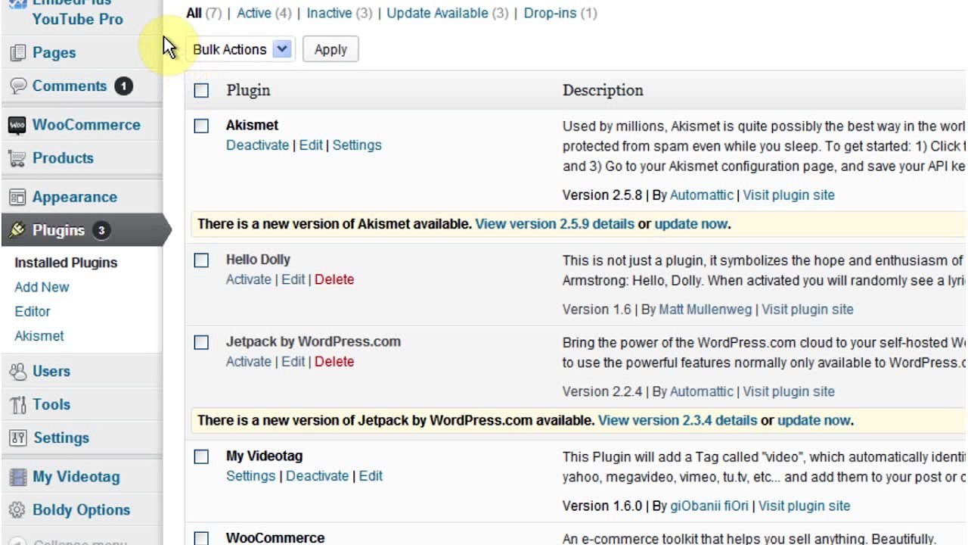
Task: Deactivate the Akismet plugin
Action: point(257,145)
